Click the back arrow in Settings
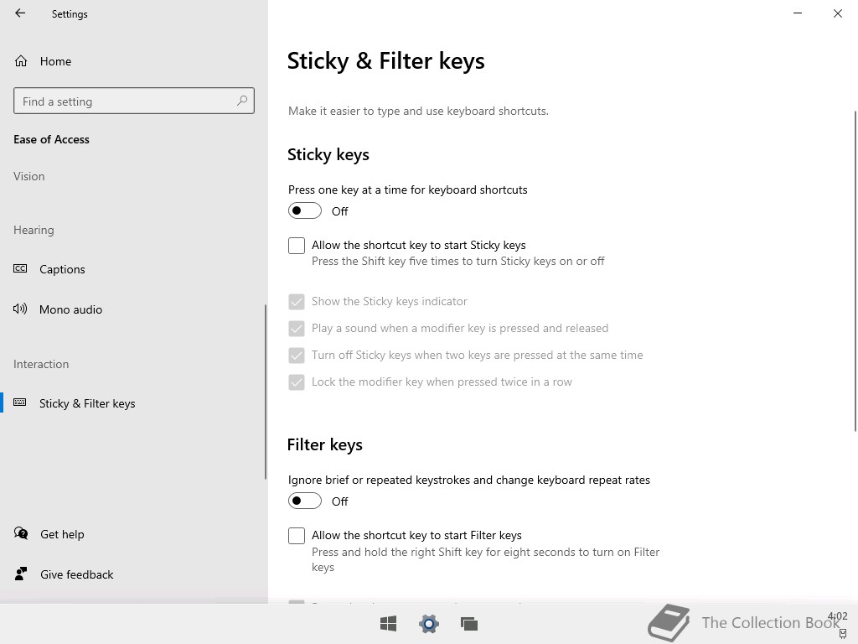 point(20,13)
